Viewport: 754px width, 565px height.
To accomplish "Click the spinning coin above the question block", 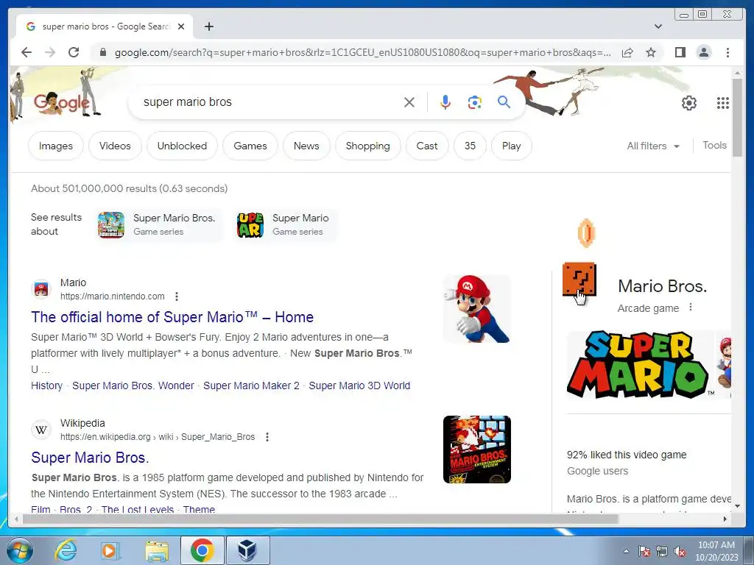I will (586, 233).
